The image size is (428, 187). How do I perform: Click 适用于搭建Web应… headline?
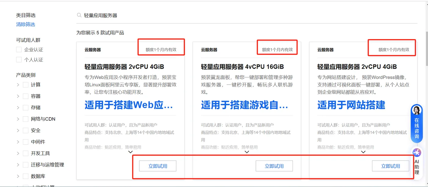point(129,105)
